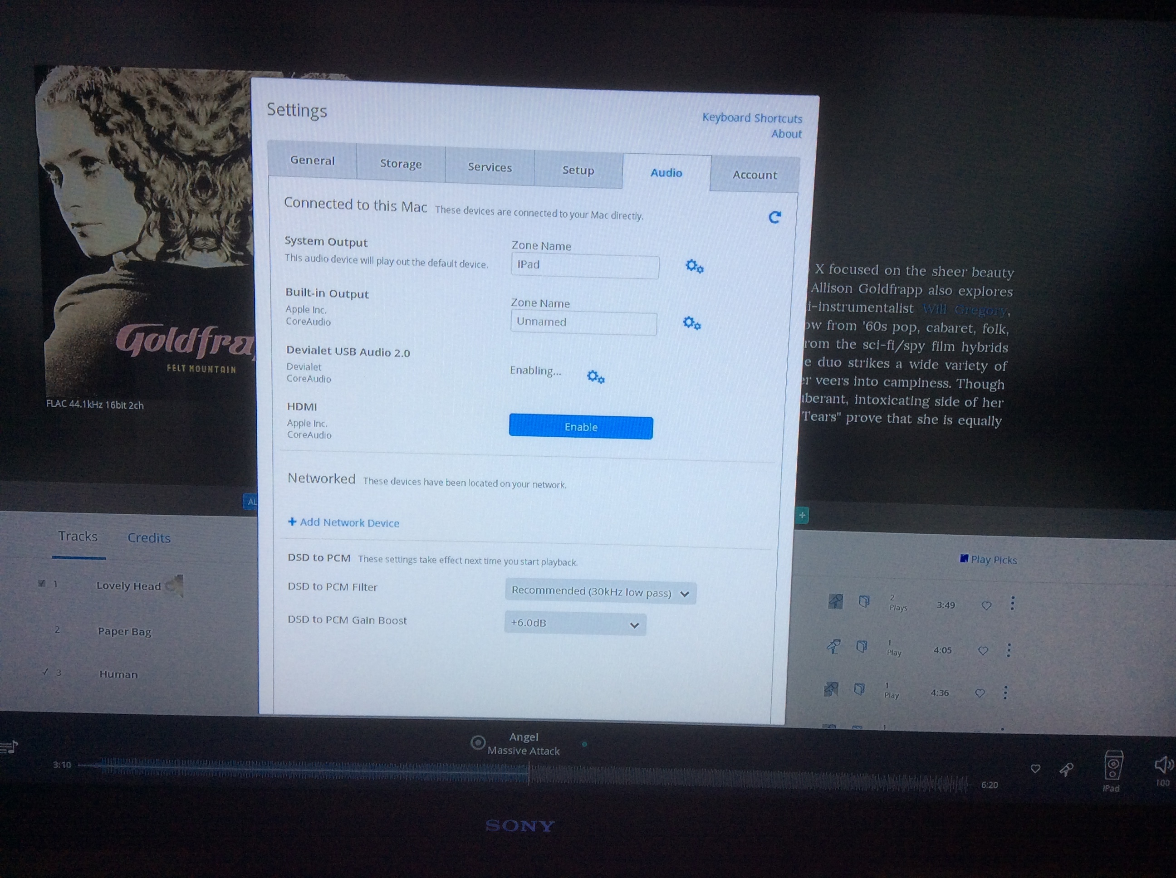Screen dimensions: 1176x878
Task: Open the About link
Action: [x=786, y=134]
